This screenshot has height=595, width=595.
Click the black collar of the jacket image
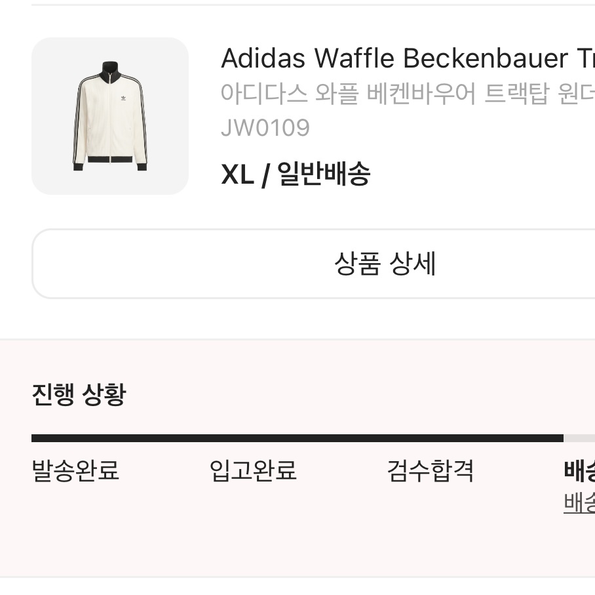coord(109,69)
